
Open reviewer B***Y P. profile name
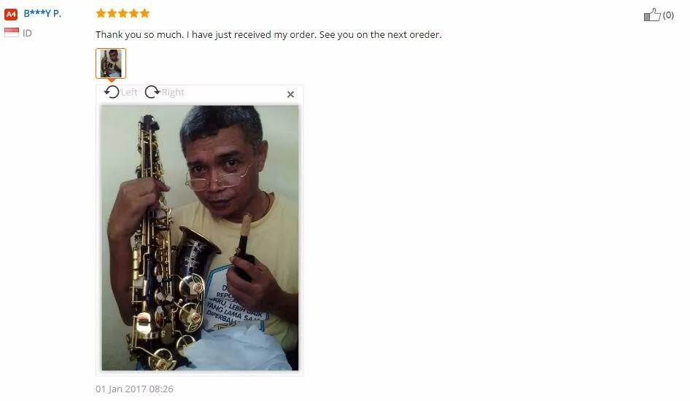[x=42, y=14]
